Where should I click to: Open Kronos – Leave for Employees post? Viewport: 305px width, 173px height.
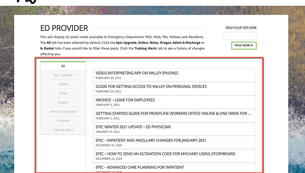pos(174,102)
